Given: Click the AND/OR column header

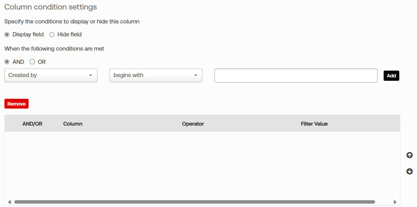Looking at the screenshot, I should [32, 124].
